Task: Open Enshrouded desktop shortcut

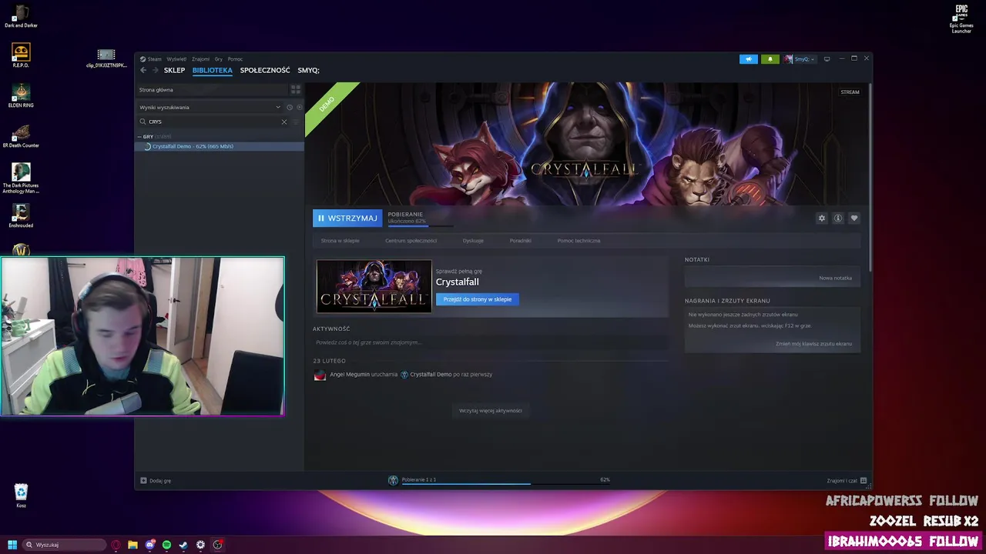Action: [x=21, y=216]
